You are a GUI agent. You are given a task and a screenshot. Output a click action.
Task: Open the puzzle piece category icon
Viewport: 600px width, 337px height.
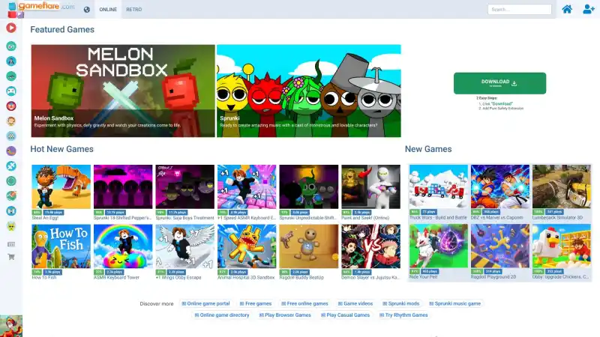11,166
